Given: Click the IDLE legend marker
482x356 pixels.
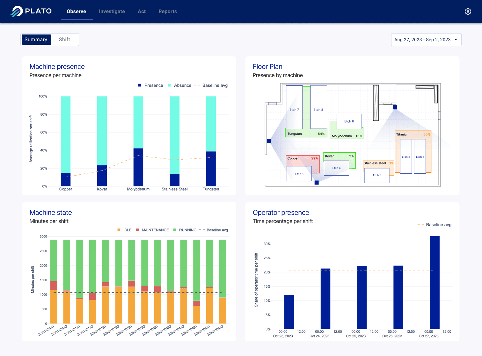Looking at the screenshot, I should (x=118, y=230).
